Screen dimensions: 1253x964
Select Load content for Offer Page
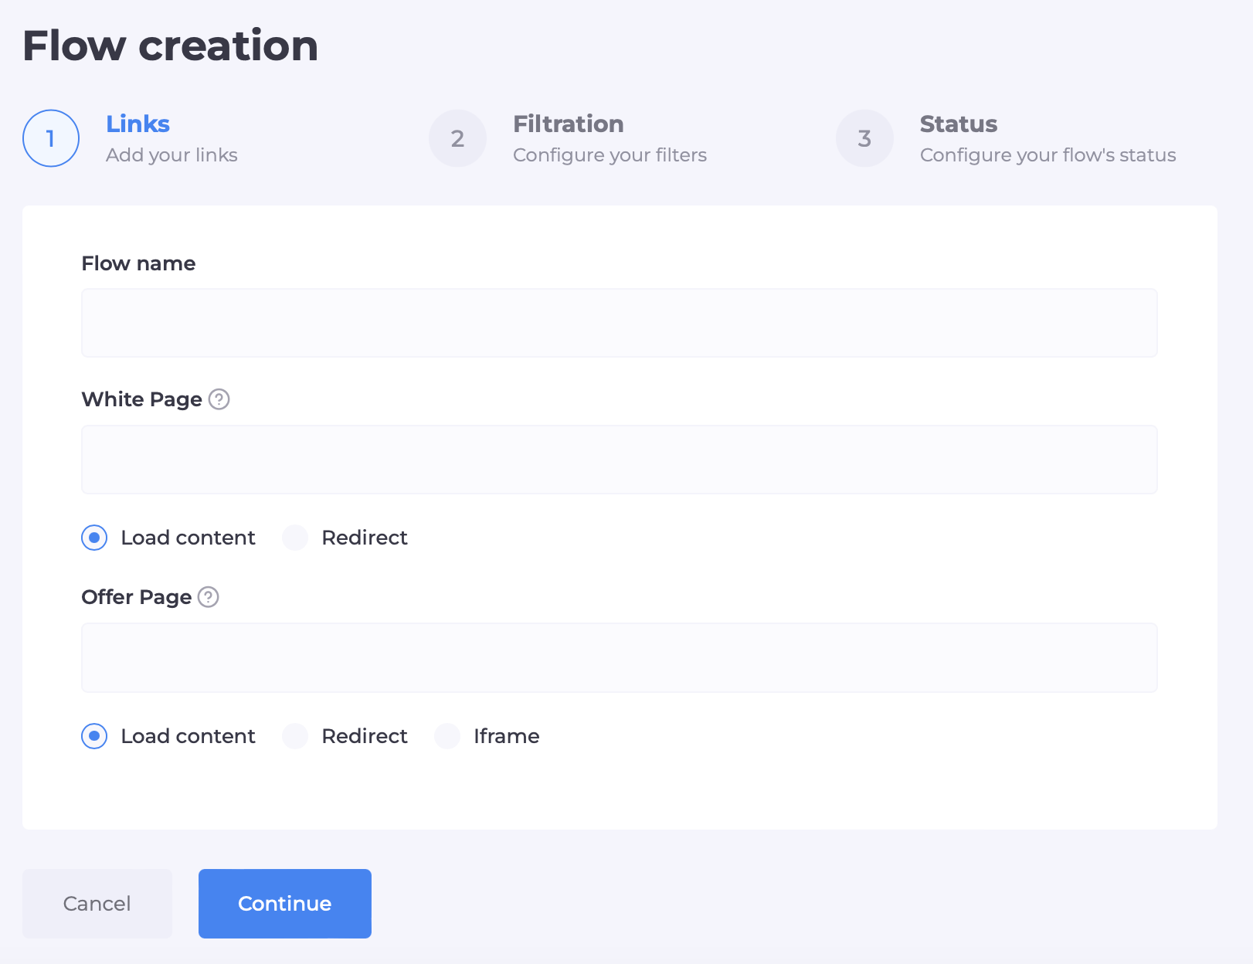pos(94,736)
